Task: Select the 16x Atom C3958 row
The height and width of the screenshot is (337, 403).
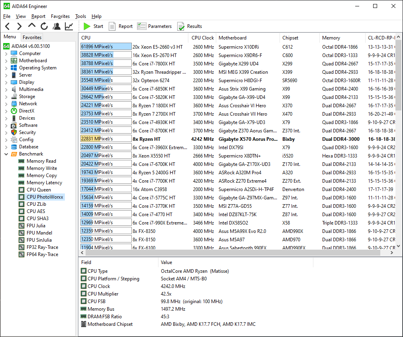Action: pos(238,189)
